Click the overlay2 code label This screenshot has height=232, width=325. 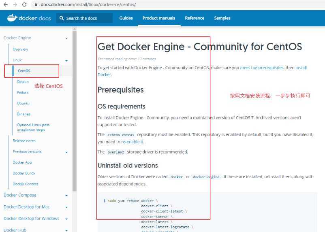pyautogui.click(x=115, y=152)
